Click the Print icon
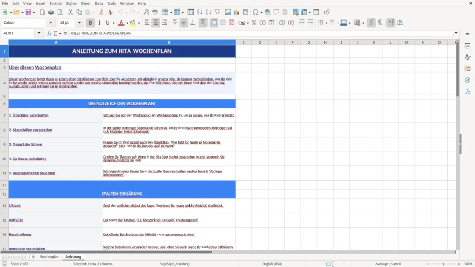This screenshot has height=267, width=475. pyautogui.click(x=51, y=12)
